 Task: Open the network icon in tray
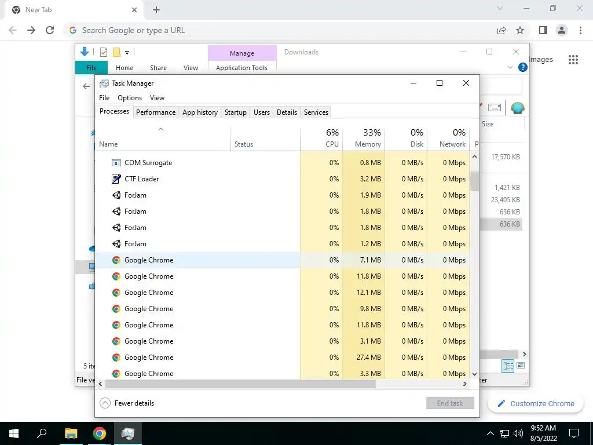504,433
